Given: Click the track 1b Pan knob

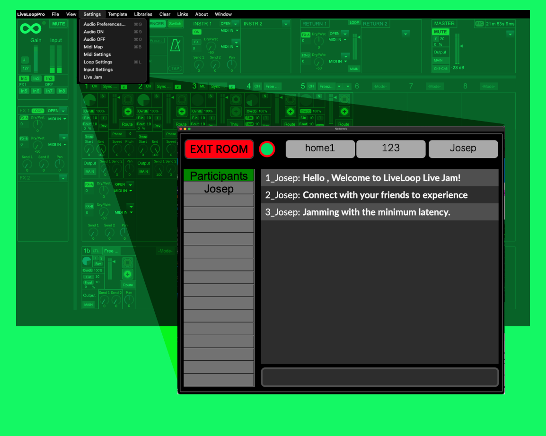Looking at the screenshot, I should [129, 300].
